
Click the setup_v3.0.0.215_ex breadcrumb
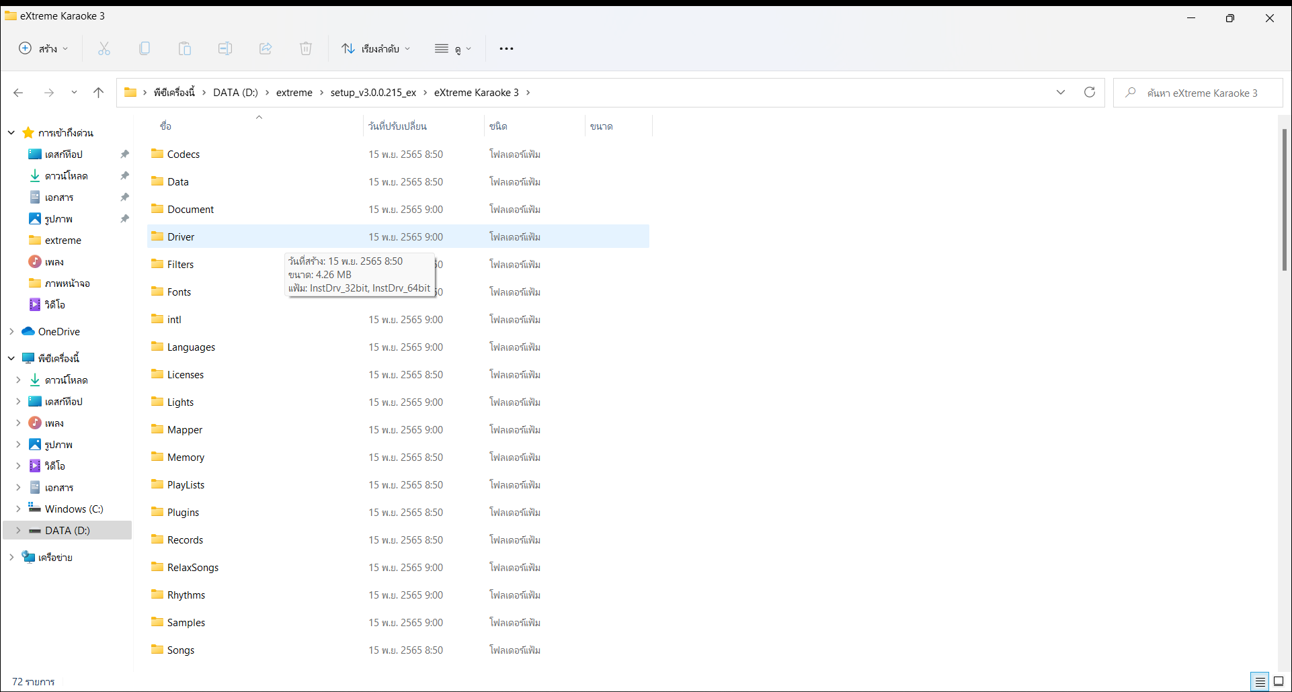pyautogui.click(x=373, y=93)
